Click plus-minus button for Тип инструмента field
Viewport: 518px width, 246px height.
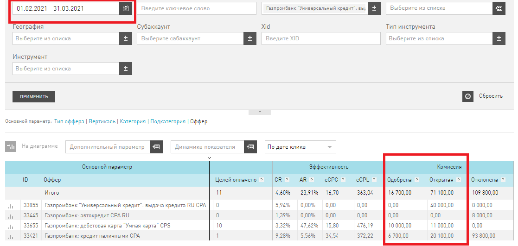(x=499, y=38)
